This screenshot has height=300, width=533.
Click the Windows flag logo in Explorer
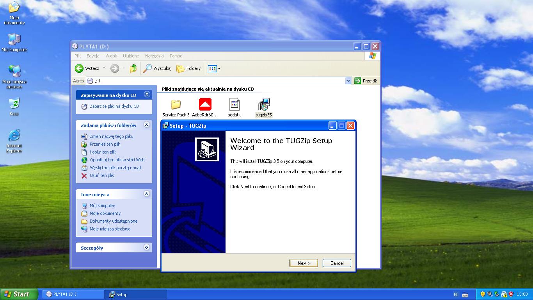372,56
